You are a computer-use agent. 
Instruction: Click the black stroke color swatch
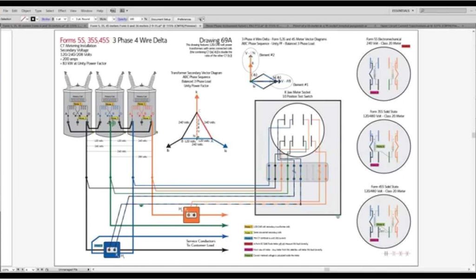click(x=33, y=19)
